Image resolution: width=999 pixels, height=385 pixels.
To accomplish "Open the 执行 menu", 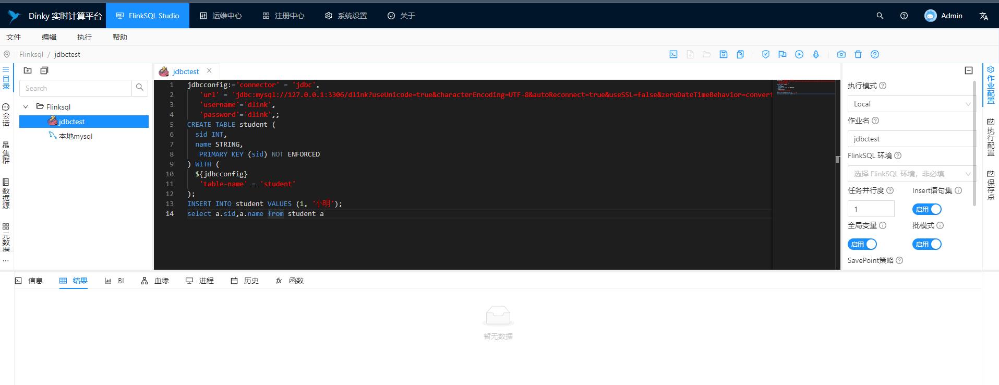I will 85,37.
